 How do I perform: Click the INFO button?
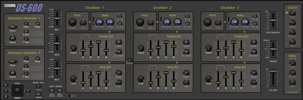(209, 96)
